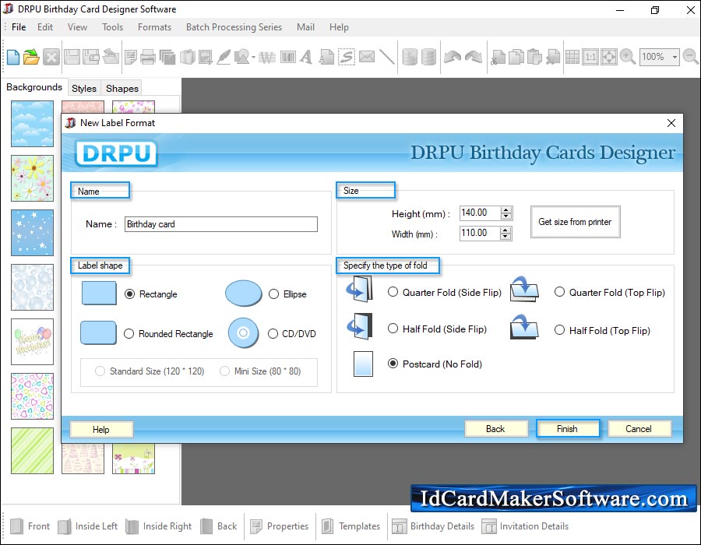701x545 pixels.
Task: Open a file using the folder icon
Action: coord(31,57)
